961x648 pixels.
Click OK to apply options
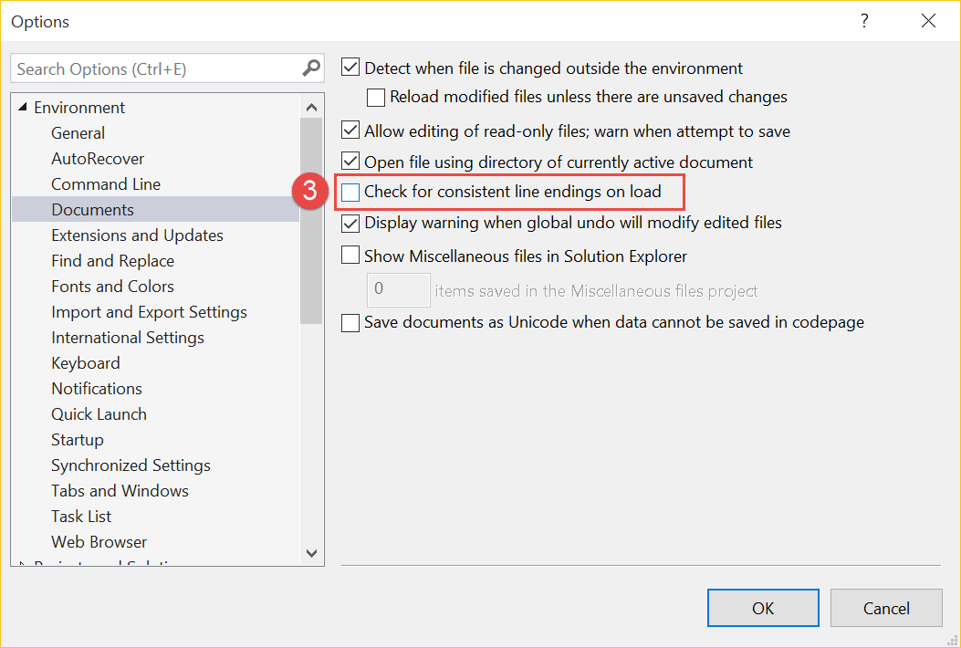pos(762,608)
